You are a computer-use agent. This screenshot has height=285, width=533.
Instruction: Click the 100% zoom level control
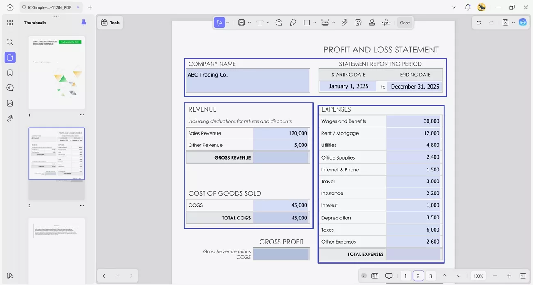click(x=478, y=276)
